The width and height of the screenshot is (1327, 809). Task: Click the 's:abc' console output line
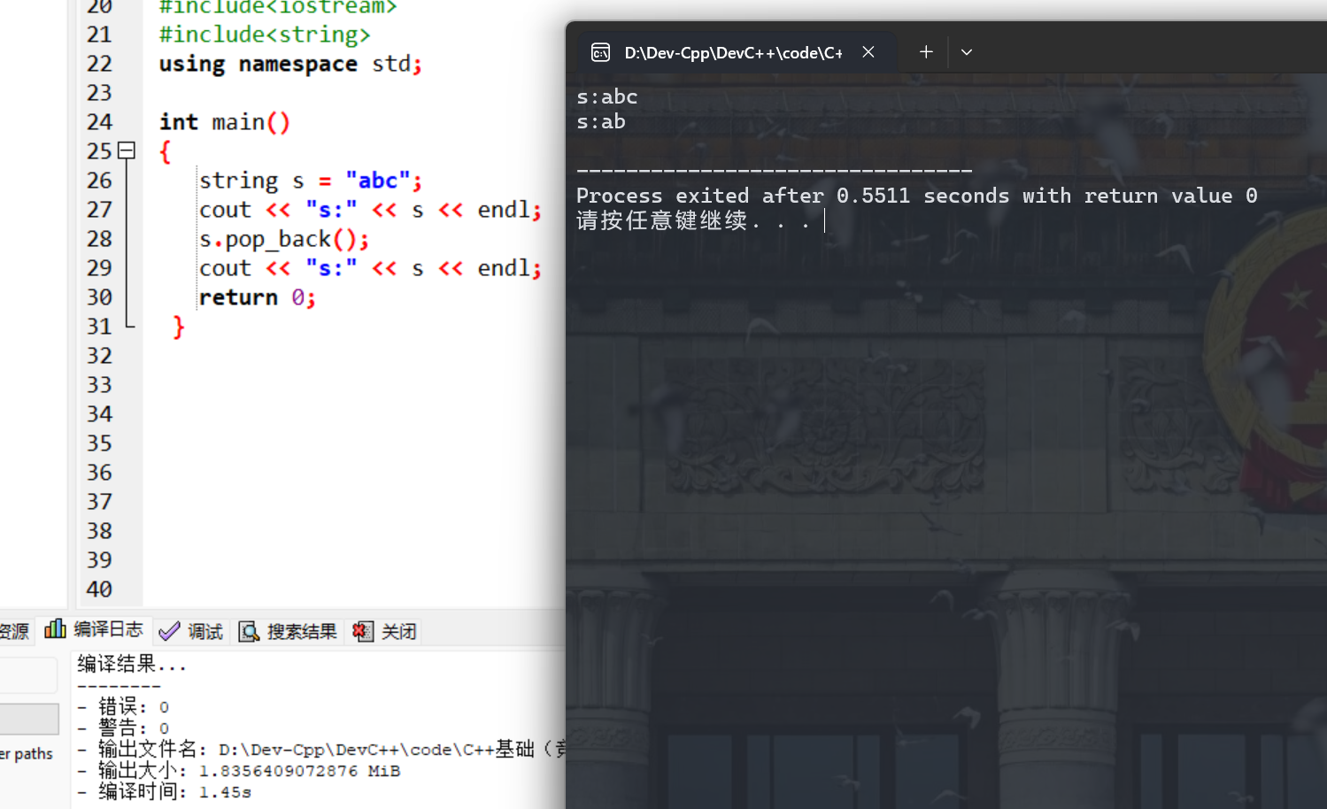click(x=607, y=96)
